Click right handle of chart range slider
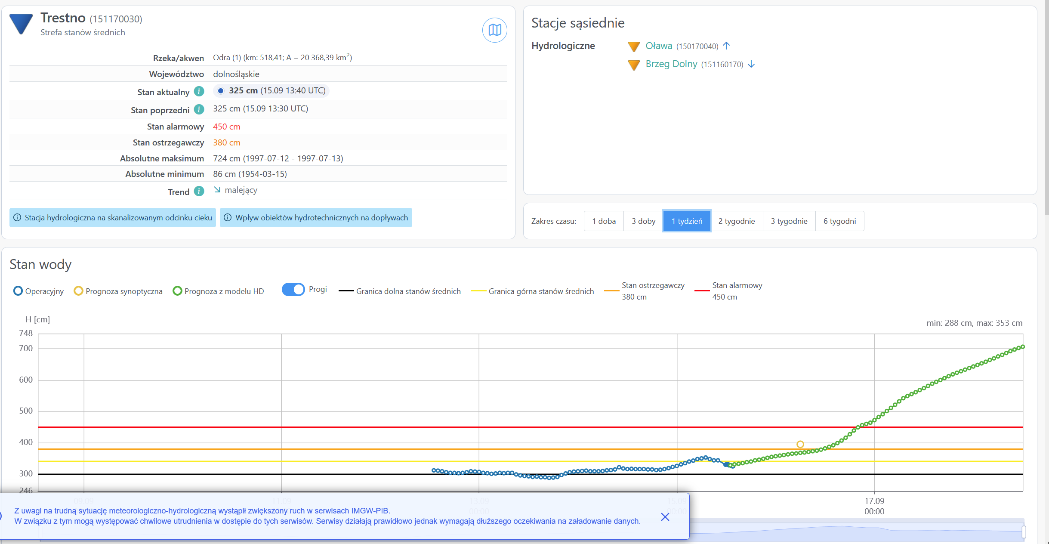Screen dimensions: 1049x544 1024,532
